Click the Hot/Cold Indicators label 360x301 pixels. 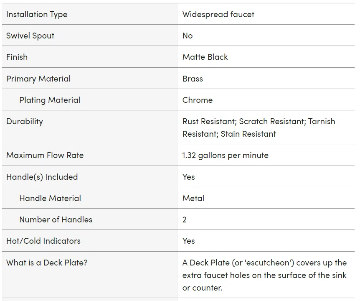[x=43, y=241]
